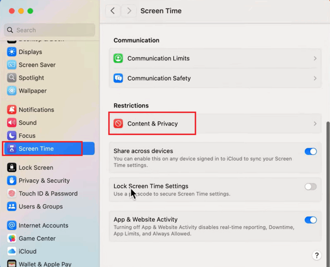The height and width of the screenshot is (267, 330).
Task: Go back with the left arrow button
Action: 113,11
